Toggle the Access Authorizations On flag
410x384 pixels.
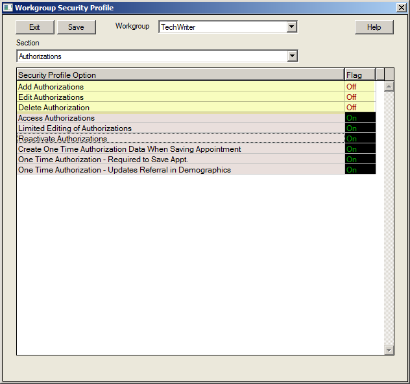pyautogui.click(x=359, y=118)
